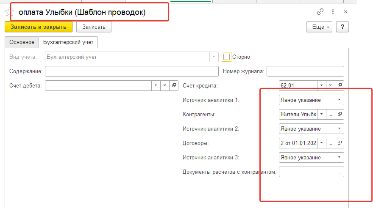Viewport: 373px width, 208px height.
Task: Click the Счет кредита field with 62.01
Action: point(298,85)
